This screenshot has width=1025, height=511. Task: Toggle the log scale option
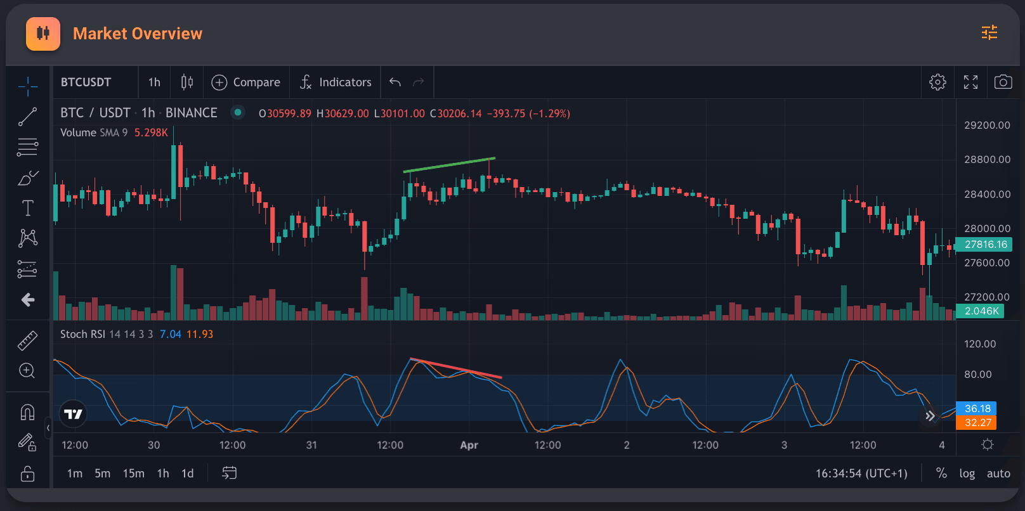coord(967,474)
